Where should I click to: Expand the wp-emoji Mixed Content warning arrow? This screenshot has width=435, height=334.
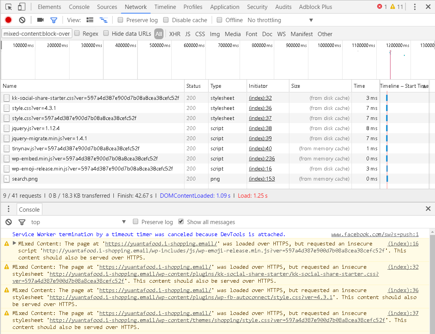[x=14, y=243]
